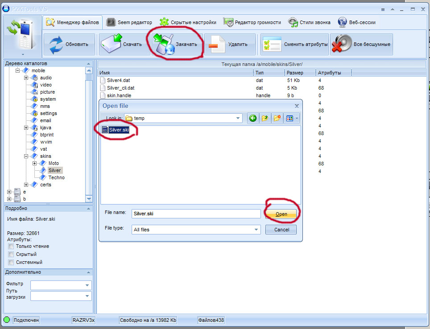Click the Обновить refresh toolbar button
Screen dimensions: 430x329
click(70, 44)
